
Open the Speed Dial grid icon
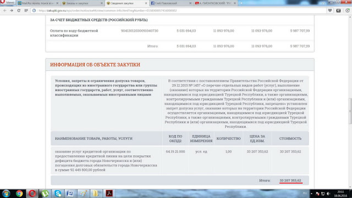pyautogui.click(x=26, y=10)
